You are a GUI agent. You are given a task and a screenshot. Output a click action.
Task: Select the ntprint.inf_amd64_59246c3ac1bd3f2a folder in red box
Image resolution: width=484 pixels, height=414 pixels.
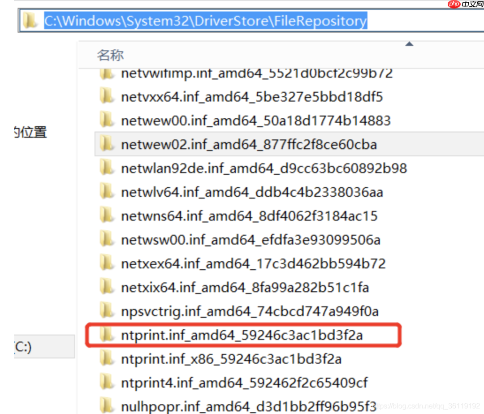[242, 335]
